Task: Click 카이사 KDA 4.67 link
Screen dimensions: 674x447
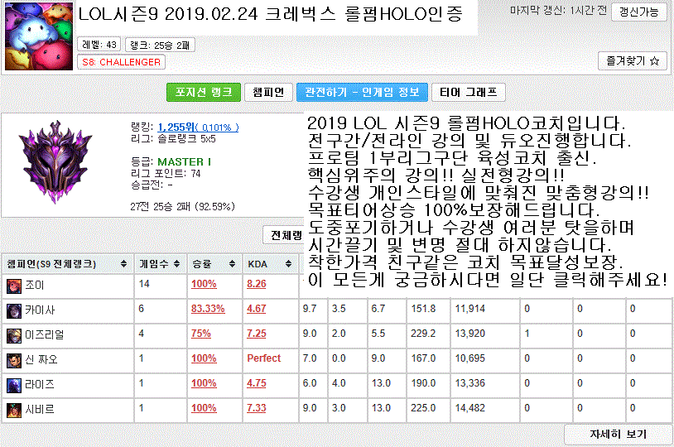Action: 257,309
